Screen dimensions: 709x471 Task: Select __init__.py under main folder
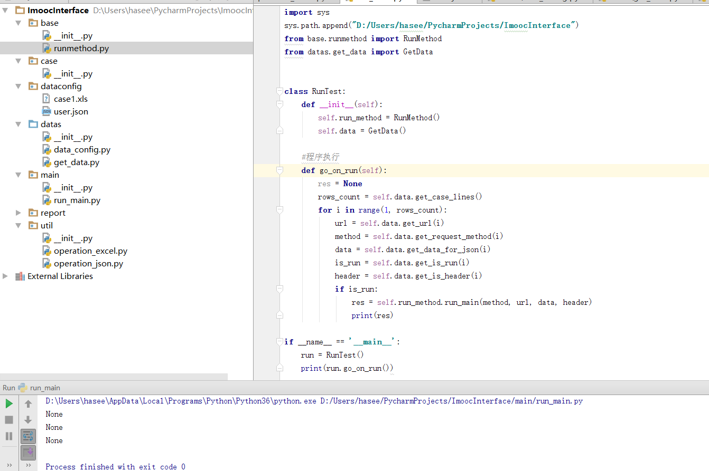73,188
